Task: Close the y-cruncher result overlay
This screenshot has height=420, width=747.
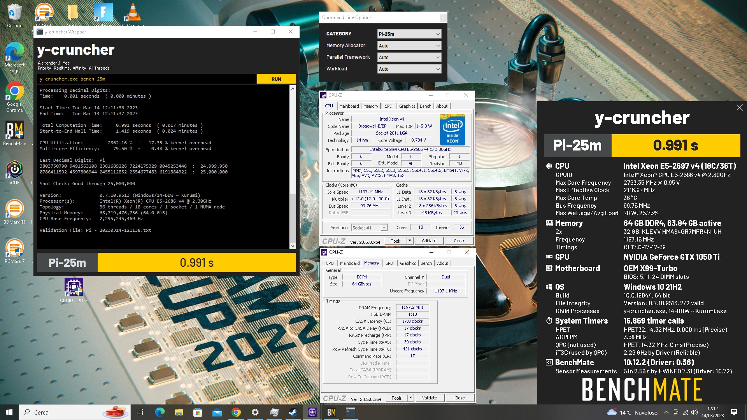Action: tap(740, 108)
